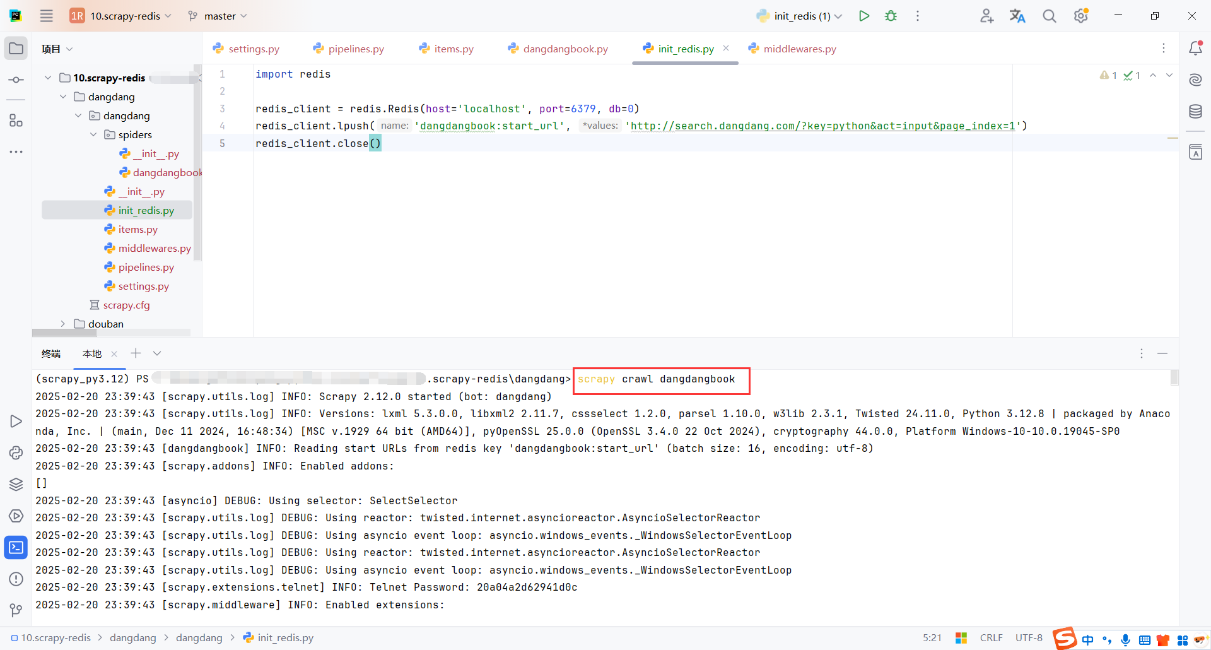Open the Problems tool window icon
Viewport: 1211px width, 650px height.
[16, 579]
